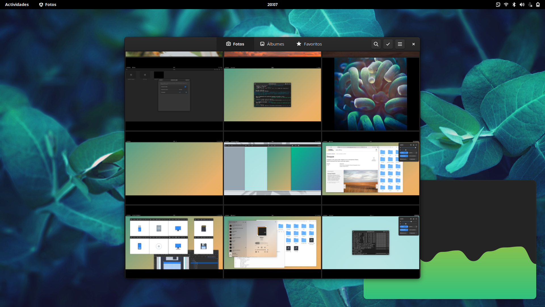545x307 pixels.
Task: Click the search icon in Fotos header
Action: click(x=376, y=44)
